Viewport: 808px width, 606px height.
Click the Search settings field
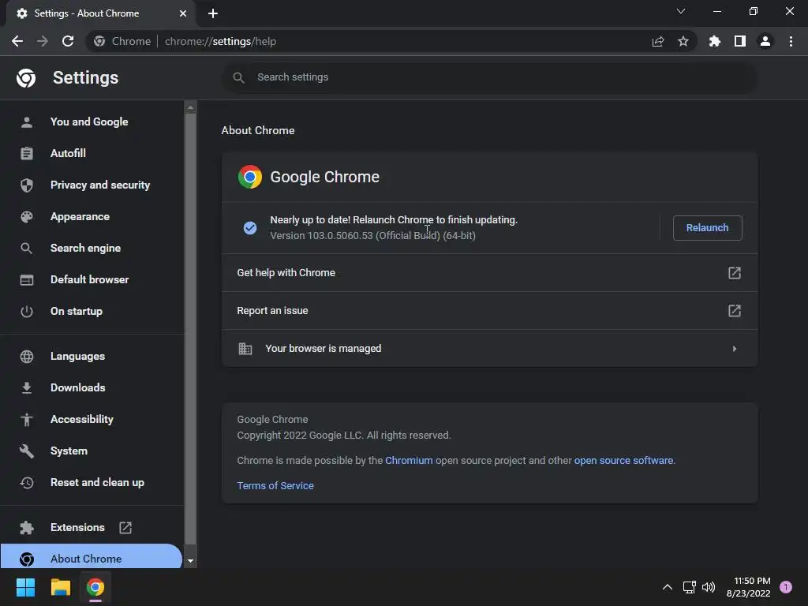point(489,77)
